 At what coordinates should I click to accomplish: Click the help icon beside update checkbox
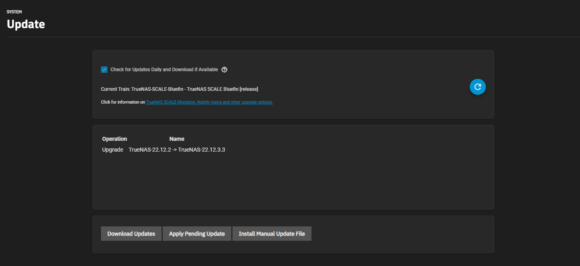click(x=224, y=70)
